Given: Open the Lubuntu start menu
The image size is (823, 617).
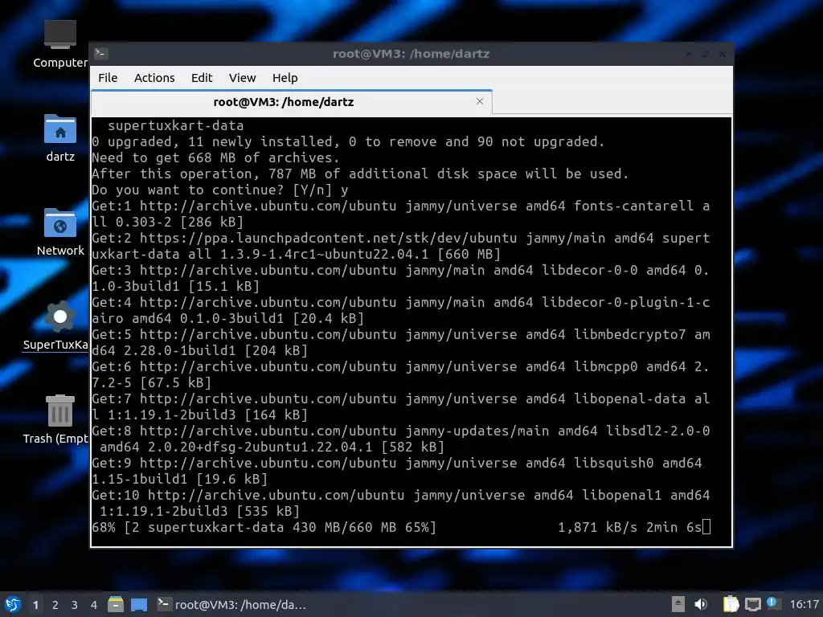Looking at the screenshot, I should coord(13,604).
